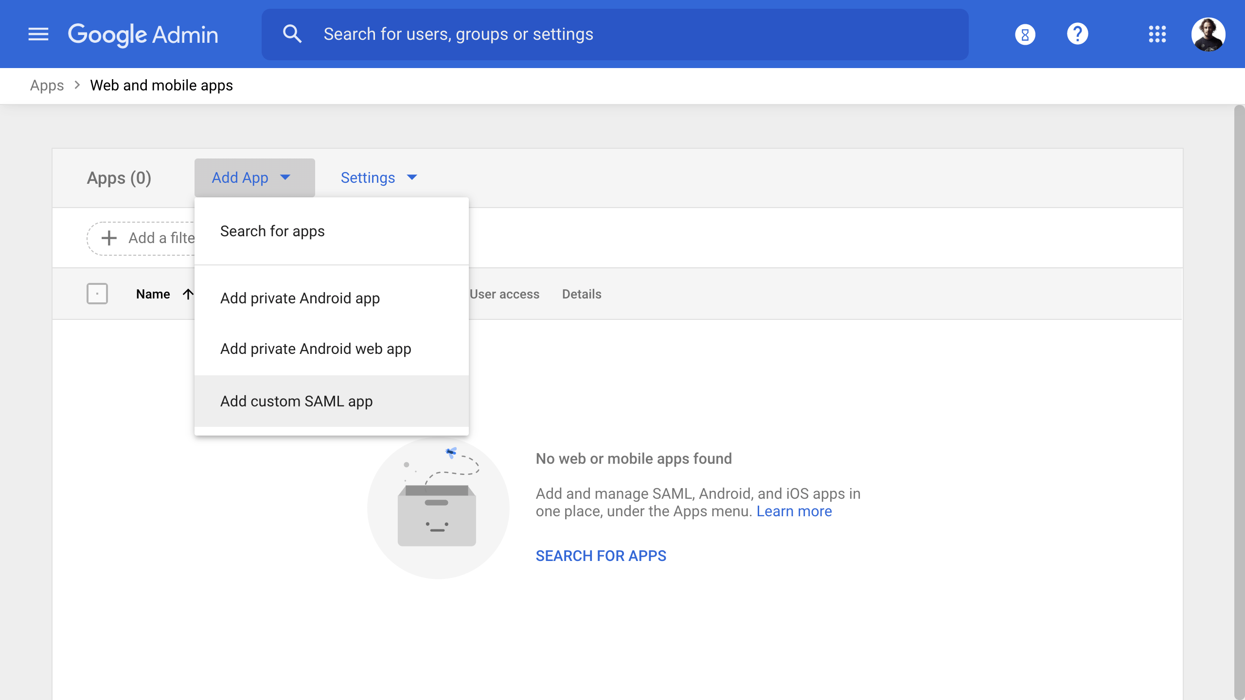The width and height of the screenshot is (1245, 700).
Task: Open the help question mark icon
Action: point(1077,34)
